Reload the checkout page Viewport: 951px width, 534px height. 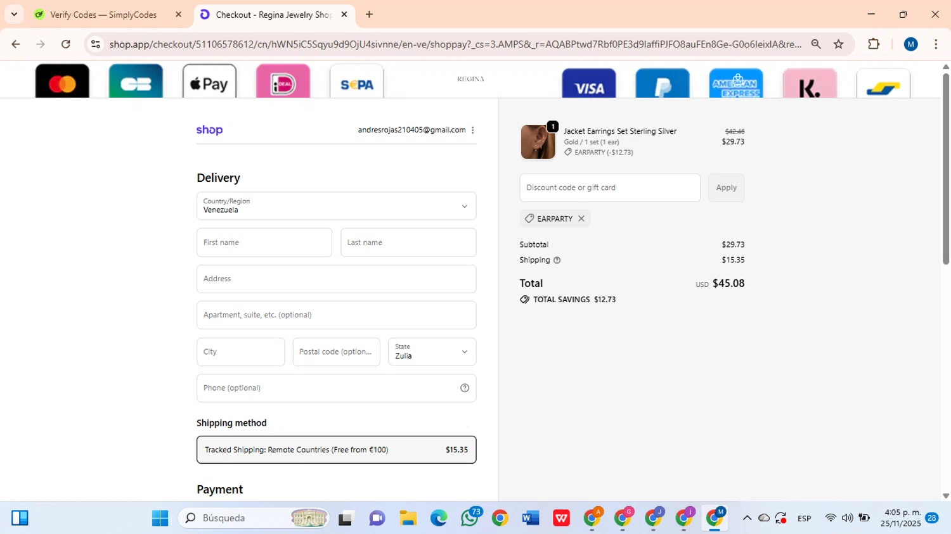pyautogui.click(x=66, y=44)
